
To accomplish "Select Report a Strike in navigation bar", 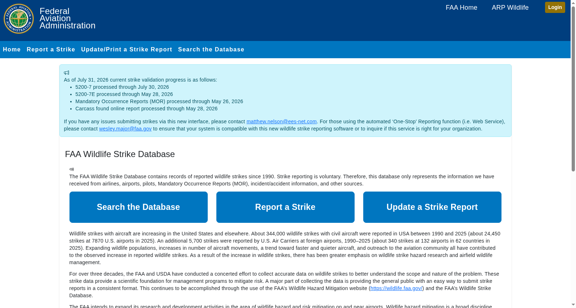I will click(x=51, y=50).
